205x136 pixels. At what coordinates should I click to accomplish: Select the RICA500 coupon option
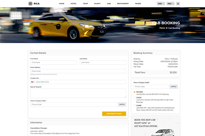[134, 92]
